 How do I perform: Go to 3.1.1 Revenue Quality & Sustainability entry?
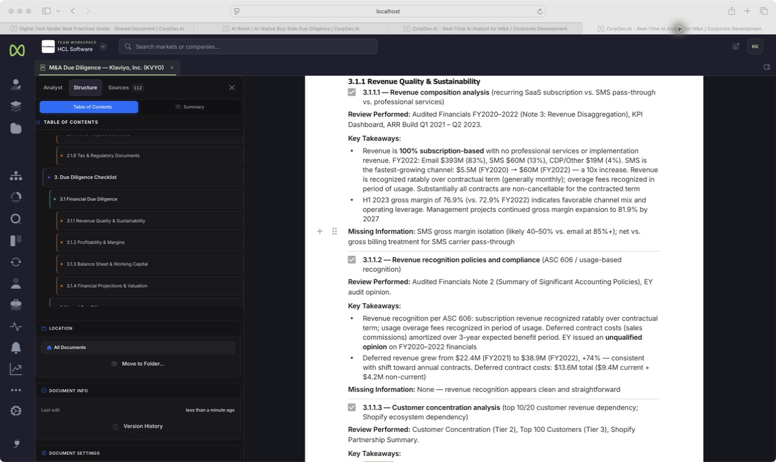(x=150, y=221)
